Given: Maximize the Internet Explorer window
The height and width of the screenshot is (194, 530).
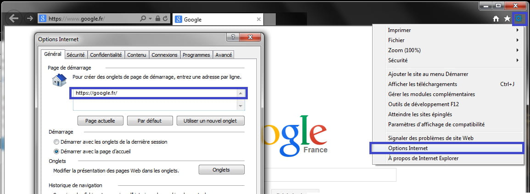Looking at the screenshot, I should coord(497,5).
